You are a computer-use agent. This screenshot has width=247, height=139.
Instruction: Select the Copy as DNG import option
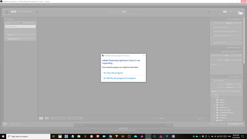click(x=113, y=12)
